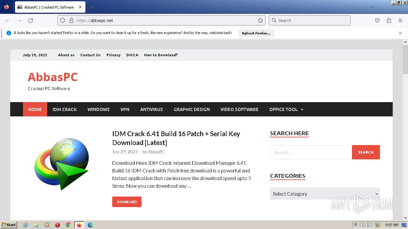
Task: Select IDM CRACK menu item
Action: (65, 109)
